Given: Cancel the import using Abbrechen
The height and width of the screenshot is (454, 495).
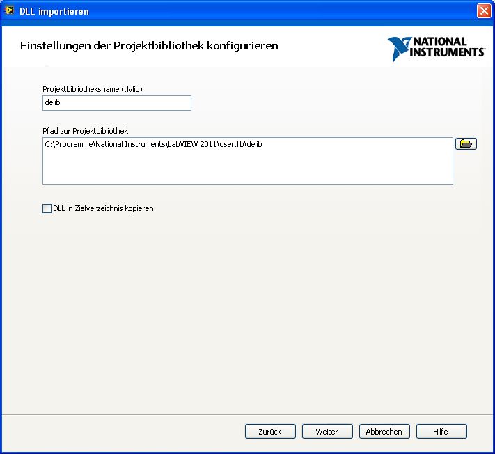Looking at the screenshot, I should 384,432.
